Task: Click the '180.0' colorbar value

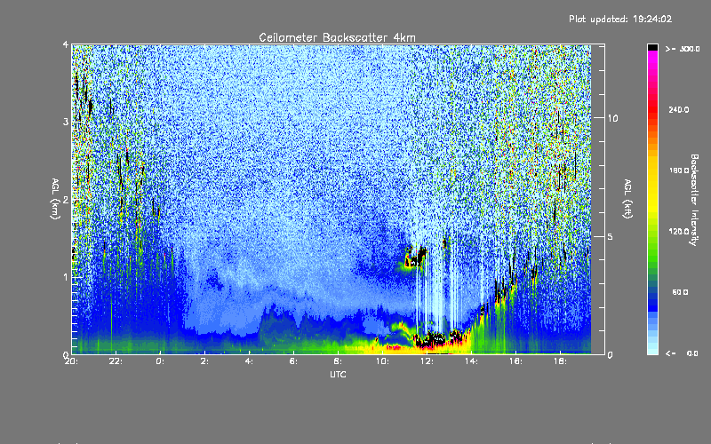Action: tap(679, 170)
